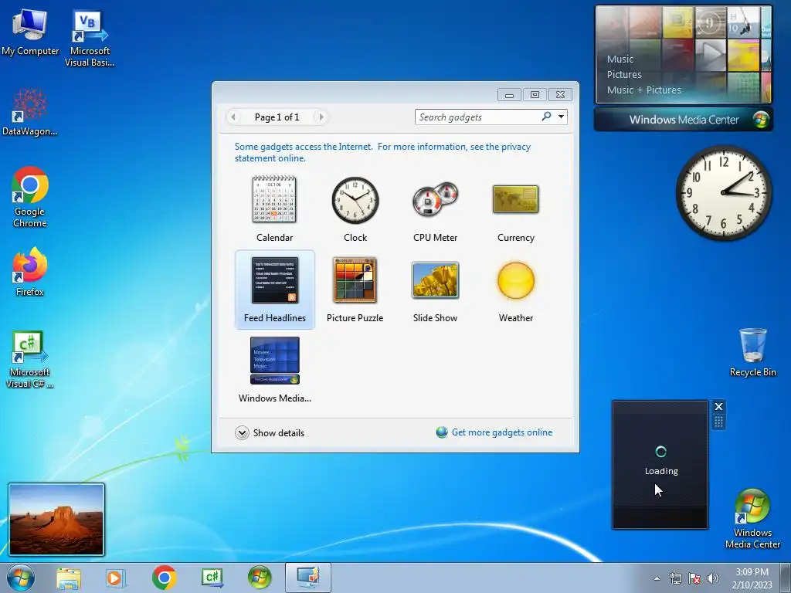Click the Page 1 of 1 label
The height and width of the screenshot is (593, 791).
[277, 117]
